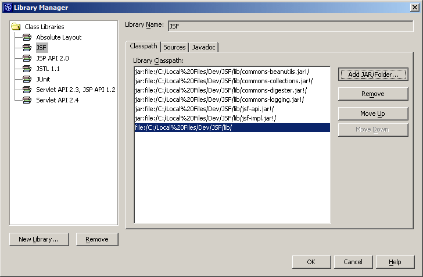The image size is (423, 277).
Task: Click the Servlet API 2.3 library icon
Action: [x=27, y=90]
